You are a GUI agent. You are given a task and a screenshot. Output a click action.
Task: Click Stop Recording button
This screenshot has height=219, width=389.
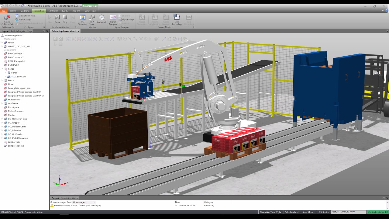point(177,20)
